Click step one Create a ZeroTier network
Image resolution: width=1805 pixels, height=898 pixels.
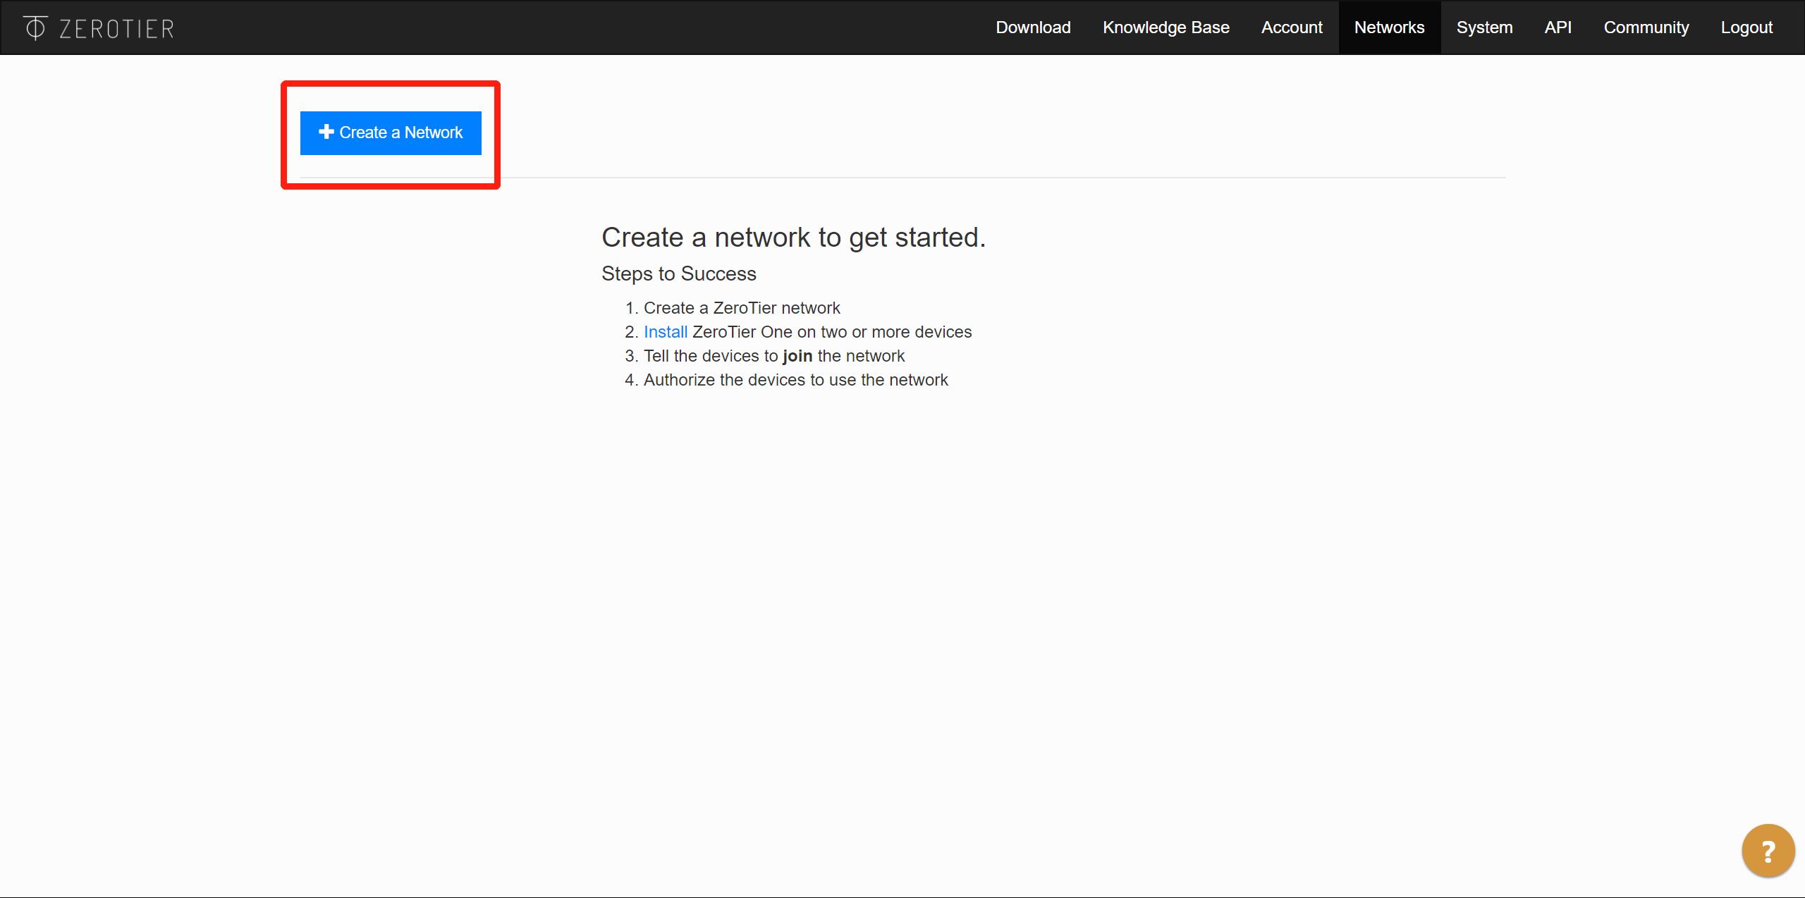741,308
